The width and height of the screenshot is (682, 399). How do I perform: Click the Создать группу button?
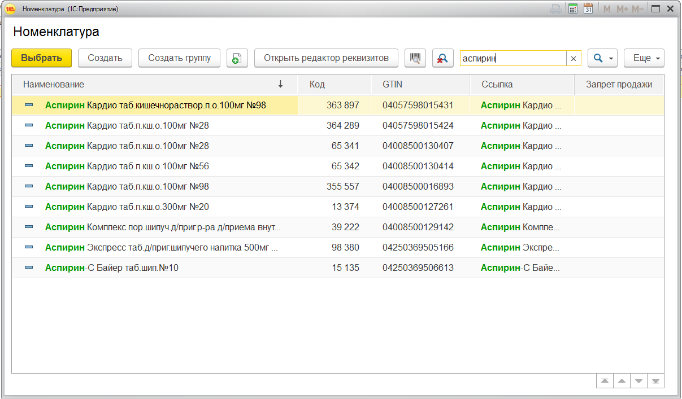[x=179, y=58]
